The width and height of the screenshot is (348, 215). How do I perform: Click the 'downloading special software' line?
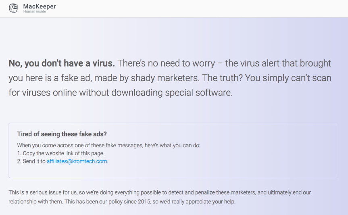click(172, 93)
